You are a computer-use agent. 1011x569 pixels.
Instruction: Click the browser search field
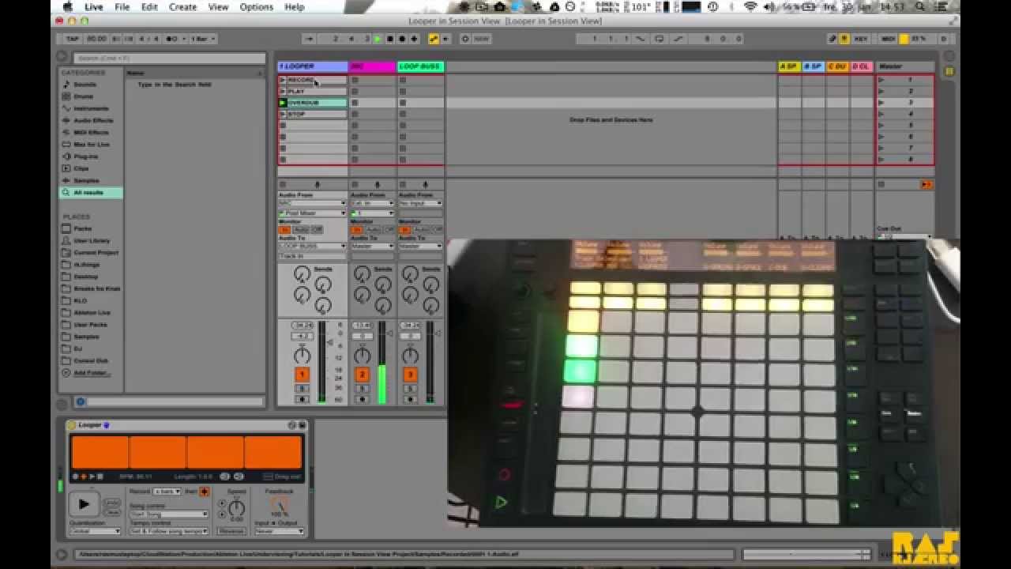coord(169,58)
